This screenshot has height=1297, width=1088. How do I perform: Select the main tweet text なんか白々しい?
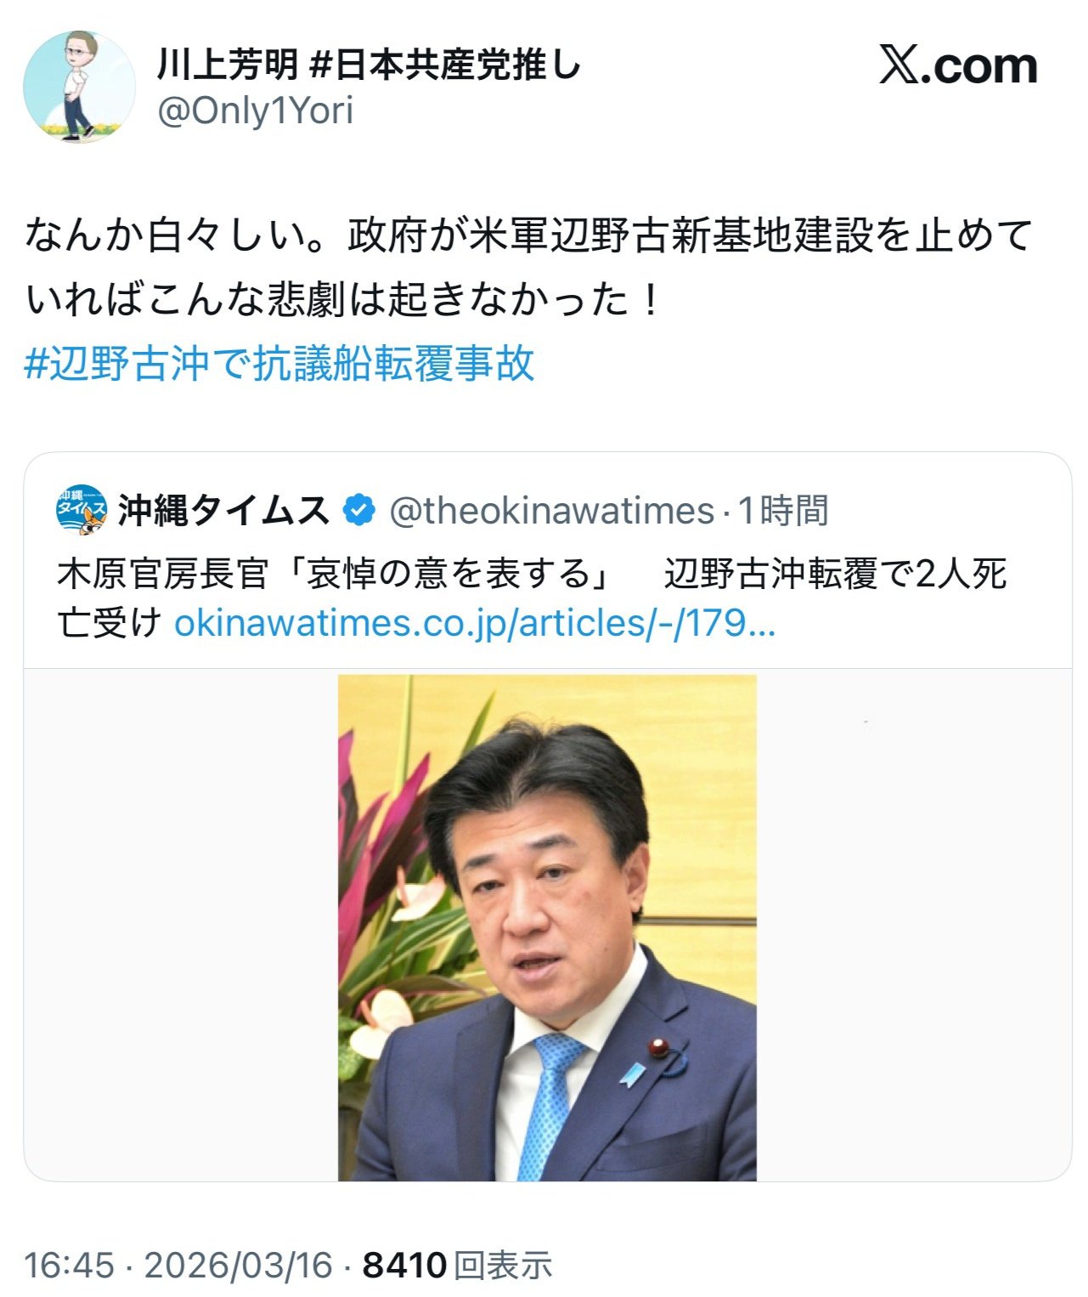(x=528, y=269)
